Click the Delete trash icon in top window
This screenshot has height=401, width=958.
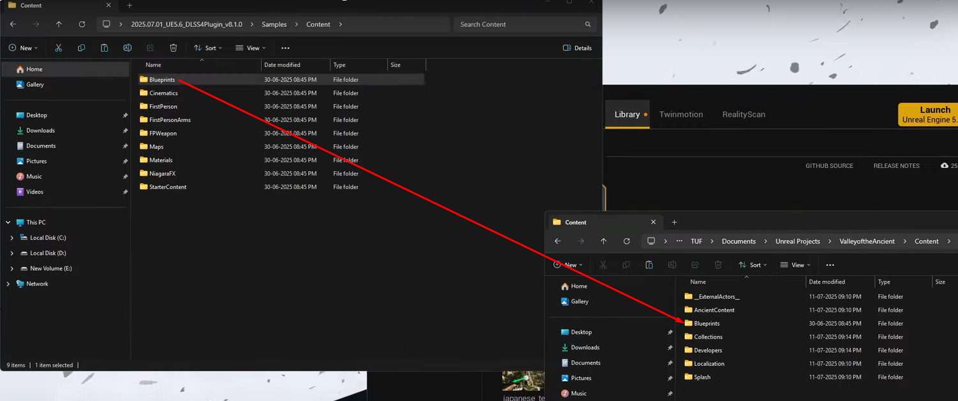(173, 48)
